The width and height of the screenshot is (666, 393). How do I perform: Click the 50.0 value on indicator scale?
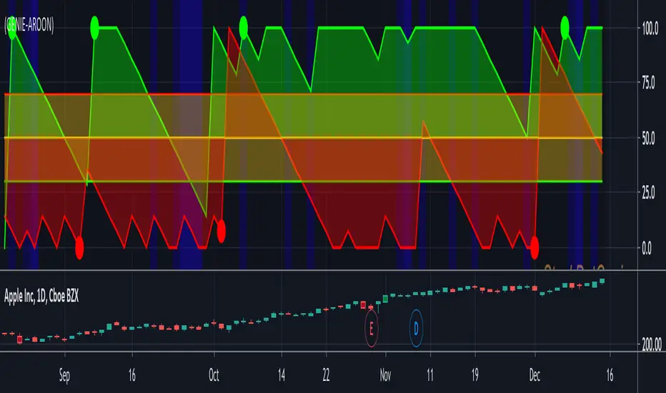648,139
